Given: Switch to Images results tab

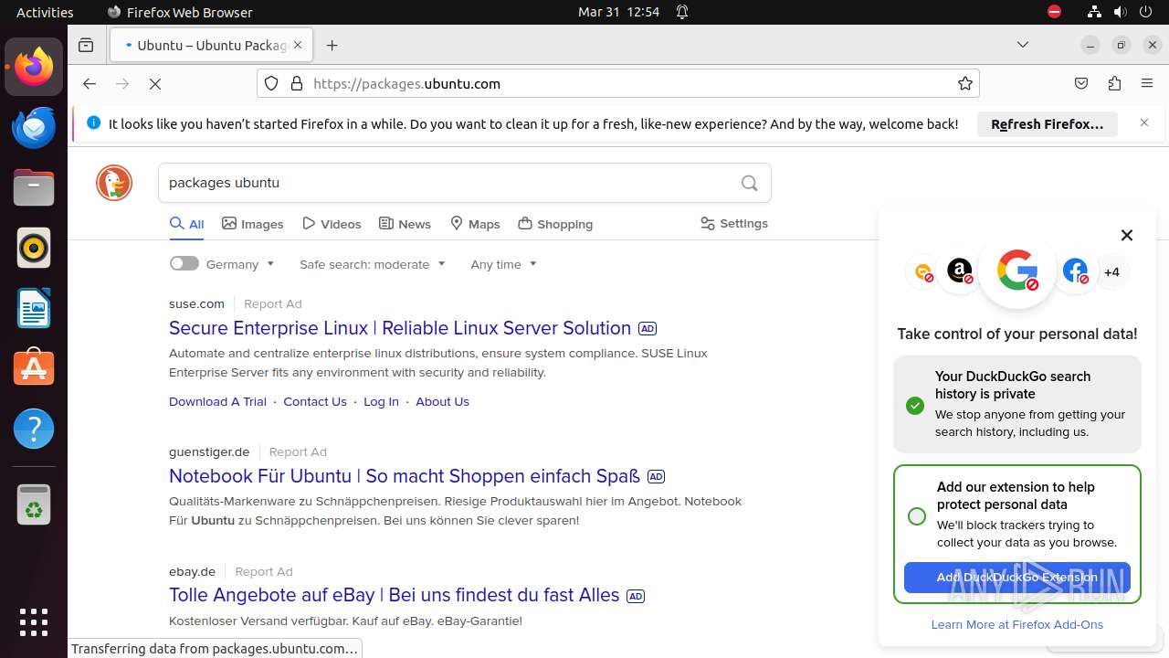Looking at the screenshot, I should click(253, 224).
